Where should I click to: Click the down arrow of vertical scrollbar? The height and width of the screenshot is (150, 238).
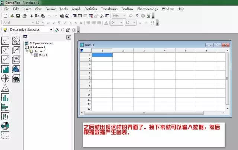(x=227, y=109)
